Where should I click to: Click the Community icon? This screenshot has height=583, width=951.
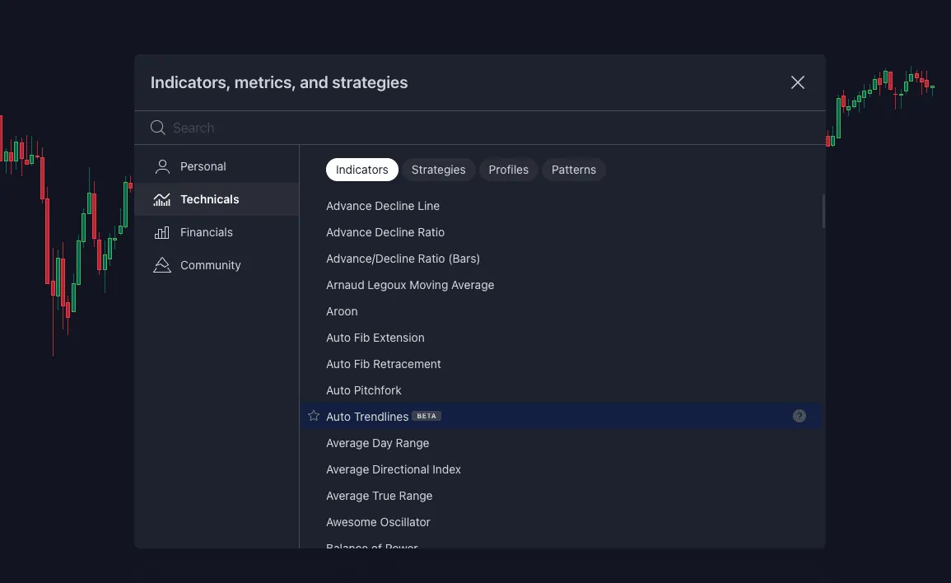pos(162,265)
